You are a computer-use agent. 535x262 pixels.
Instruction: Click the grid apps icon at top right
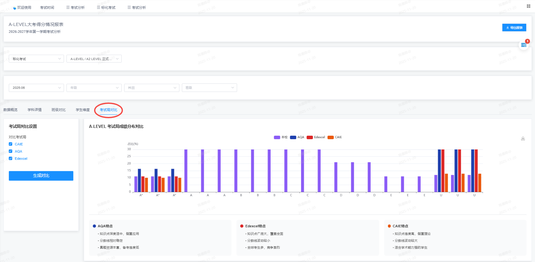(x=528, y=6)
